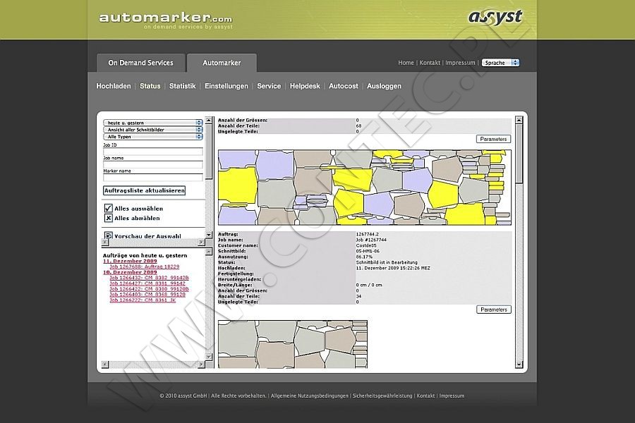Click Sicherheitsgewährleistung in the footer

[382, 396]
